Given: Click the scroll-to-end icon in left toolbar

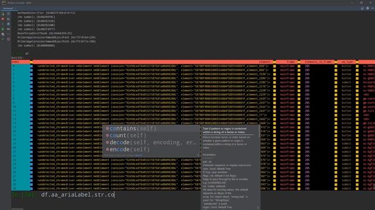Looking at the screenshot, I should click(x=8, y=19).
